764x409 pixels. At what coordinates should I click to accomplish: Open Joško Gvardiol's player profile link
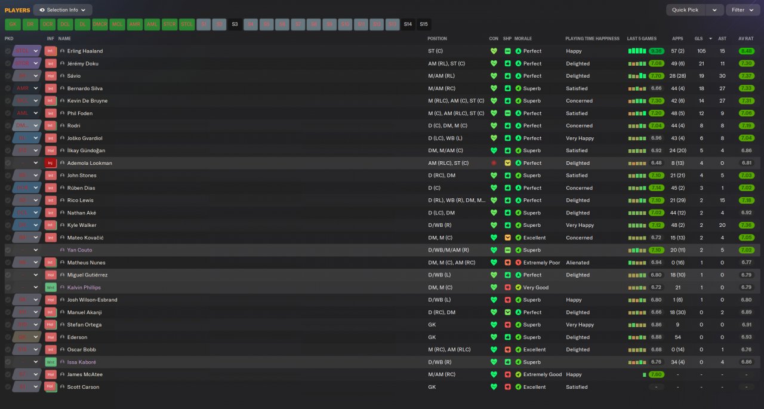pyautogui.click(x=86, y=138)
